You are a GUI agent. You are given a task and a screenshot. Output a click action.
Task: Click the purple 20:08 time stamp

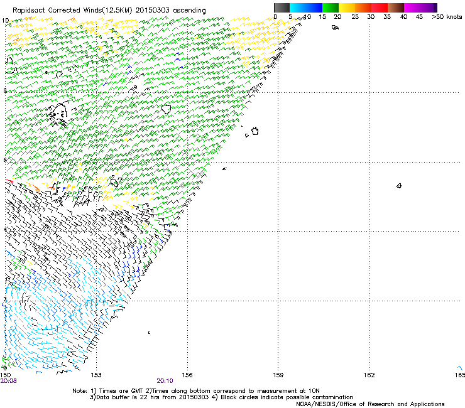click(9, 381)
